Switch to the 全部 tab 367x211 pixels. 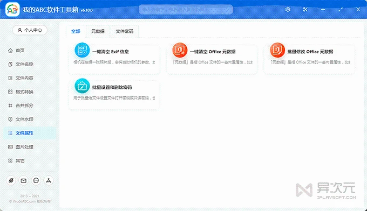tap(76, 31)
